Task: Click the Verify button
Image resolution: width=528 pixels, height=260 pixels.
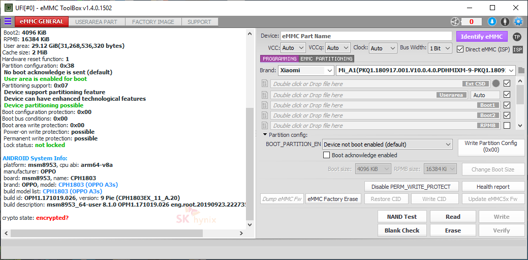Action: (502, 230)
